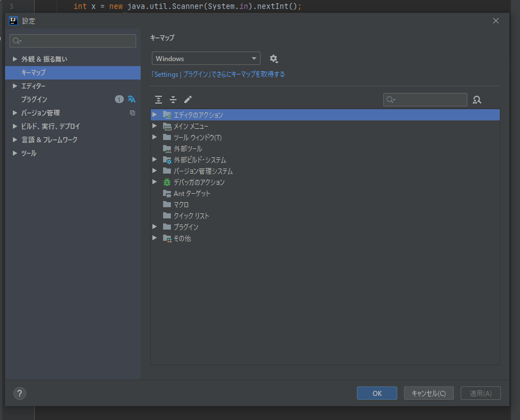Expand the エディタのアクション tree node

(x=155, y=114)
